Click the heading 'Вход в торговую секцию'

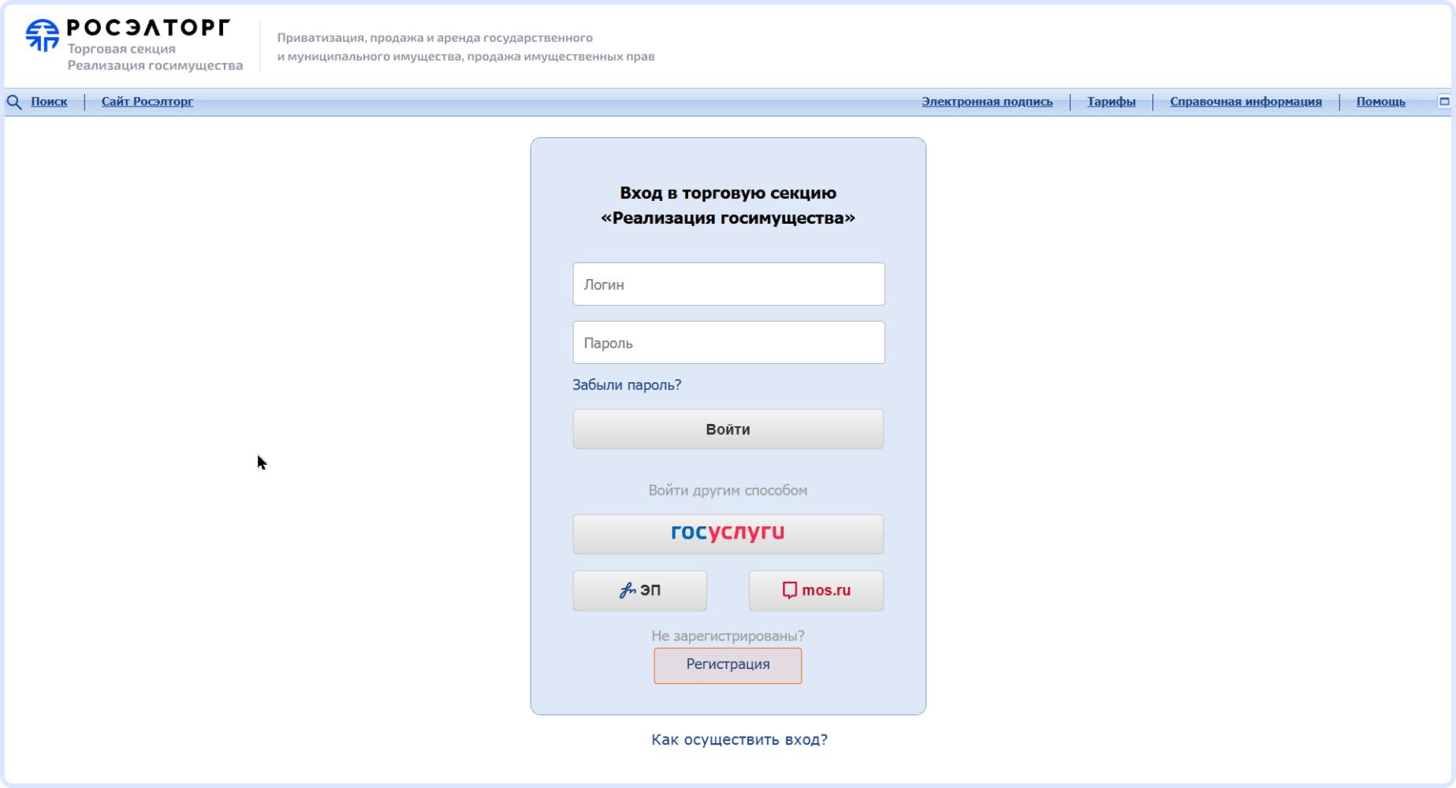click(728, 193)
